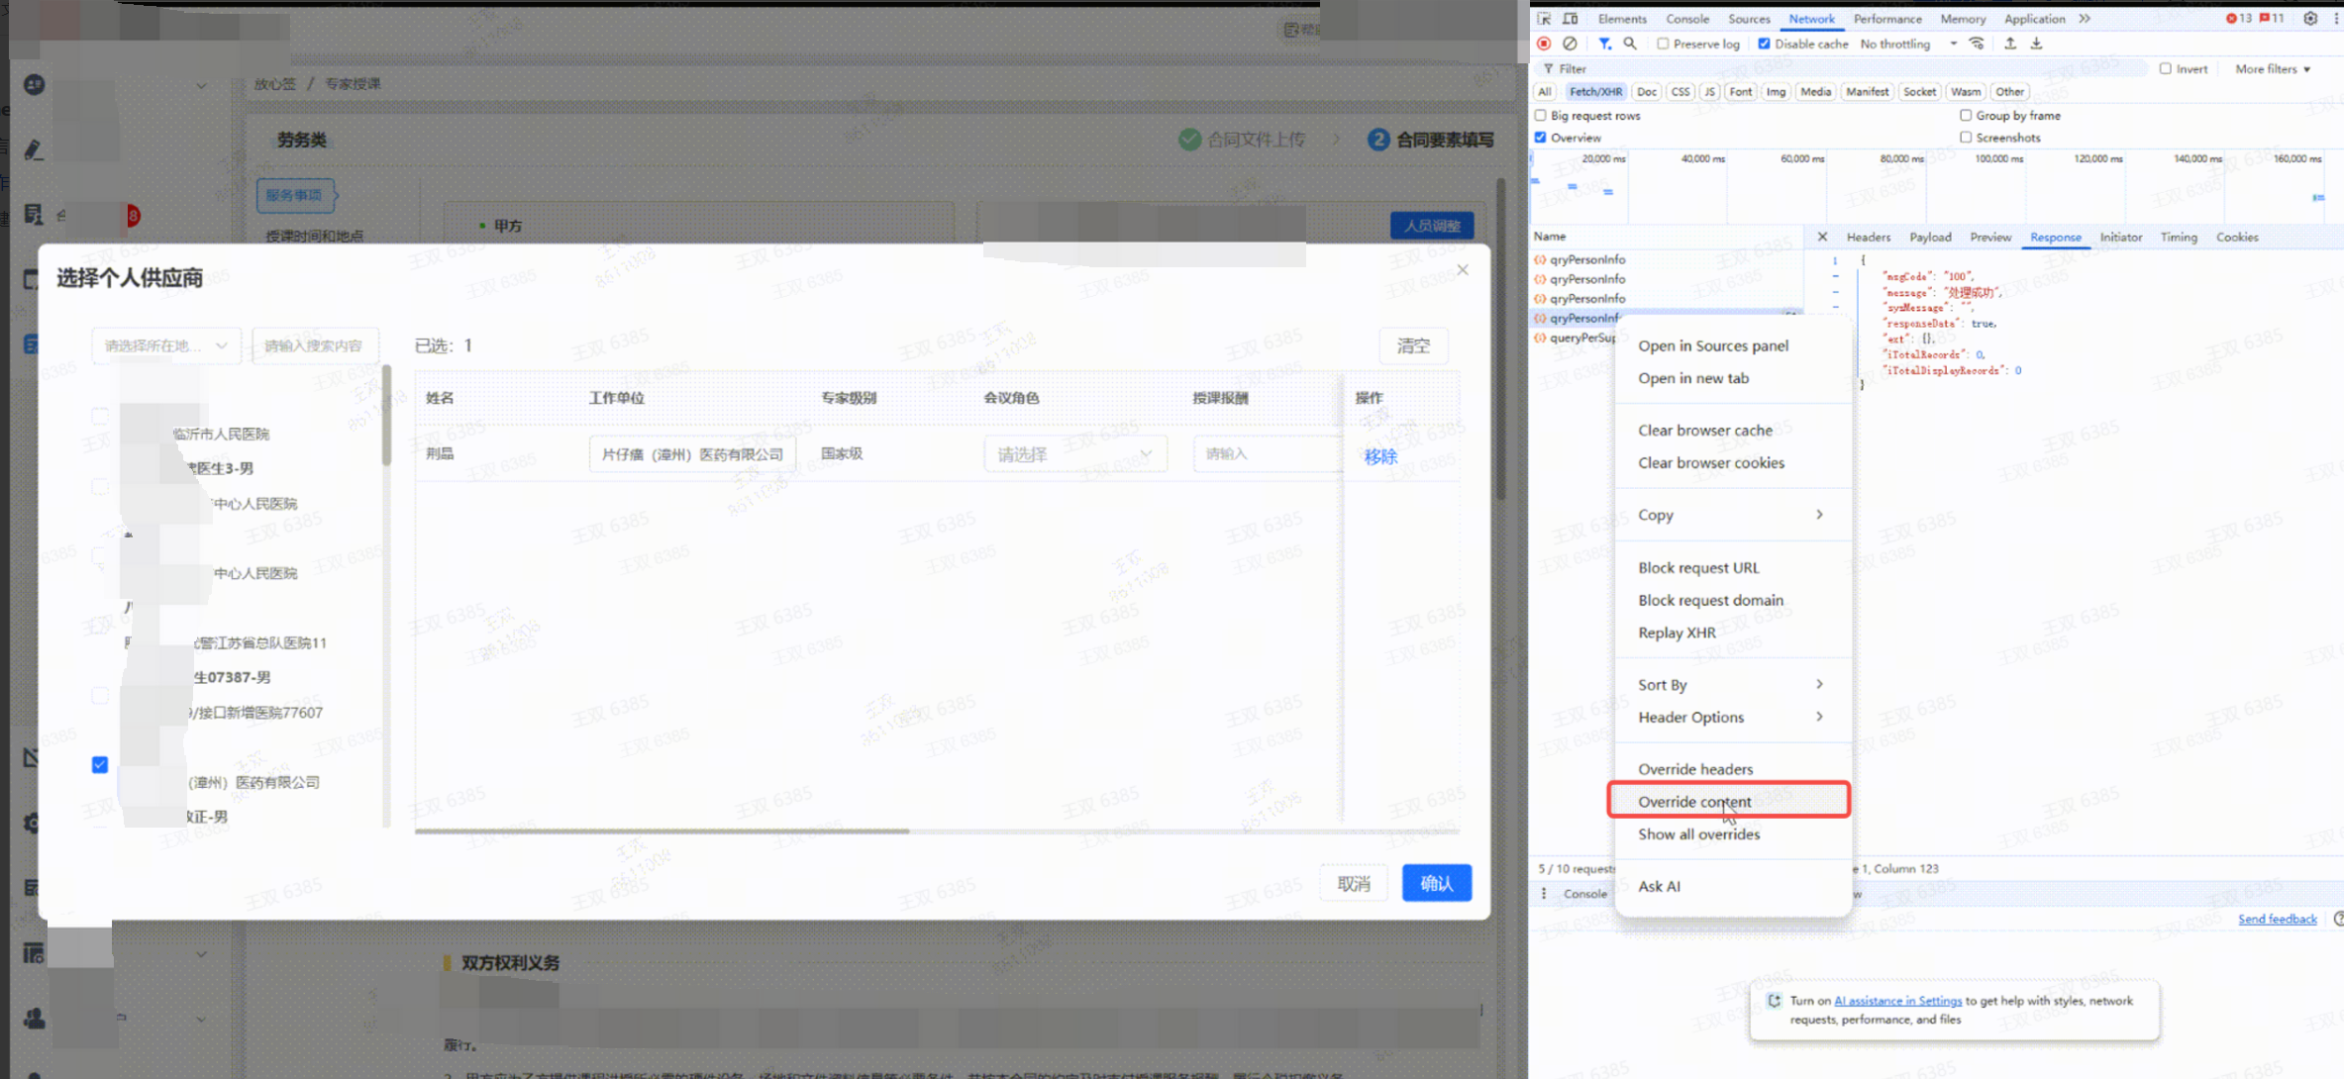Activate the inspect element picker
The image size is (2344, 1079).
(1544, 18)
